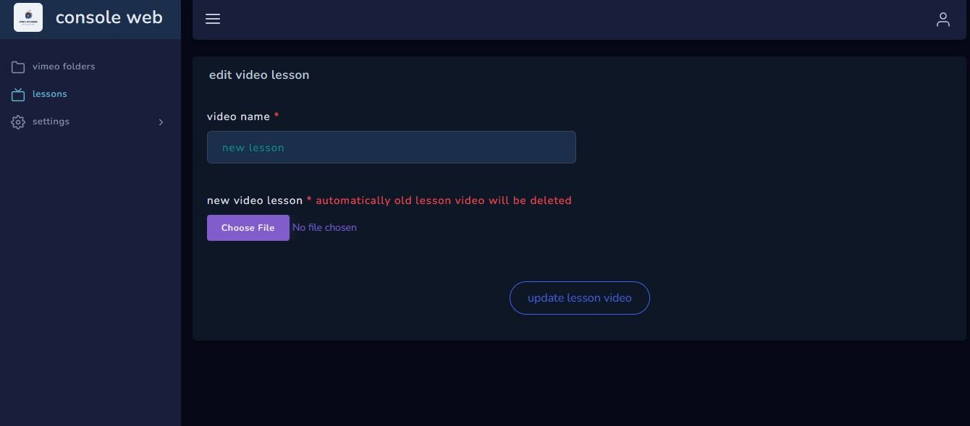Expand the settings submenu chevron
This screenshot has height=426, width=970.
(x=161, y=122)
